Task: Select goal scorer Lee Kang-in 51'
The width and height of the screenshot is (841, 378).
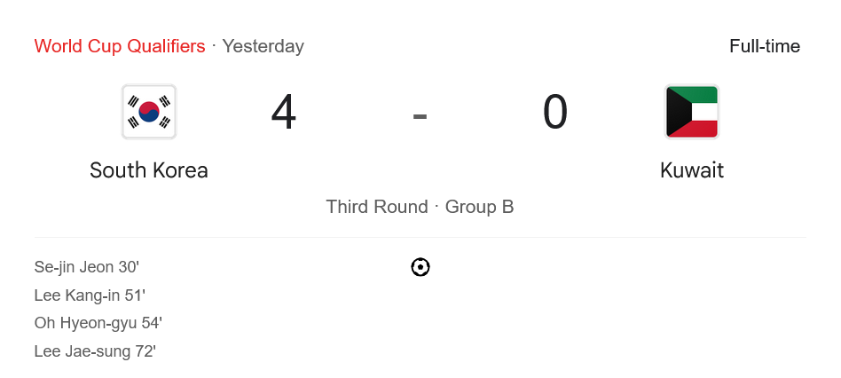Action: click(x=90, y=295)
